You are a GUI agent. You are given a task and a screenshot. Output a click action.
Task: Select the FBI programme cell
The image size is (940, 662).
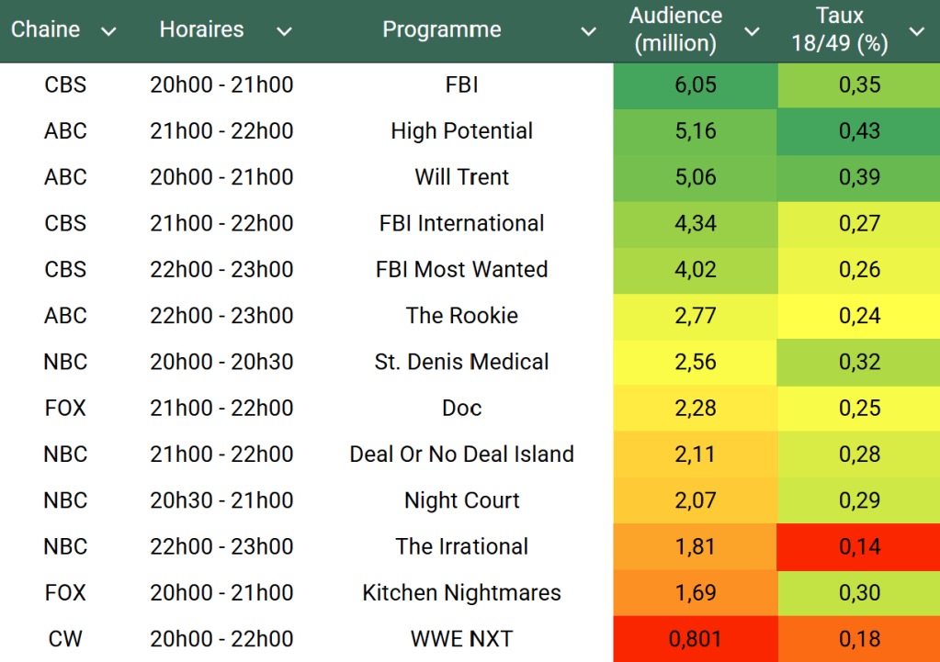click(x=461, y=85)
